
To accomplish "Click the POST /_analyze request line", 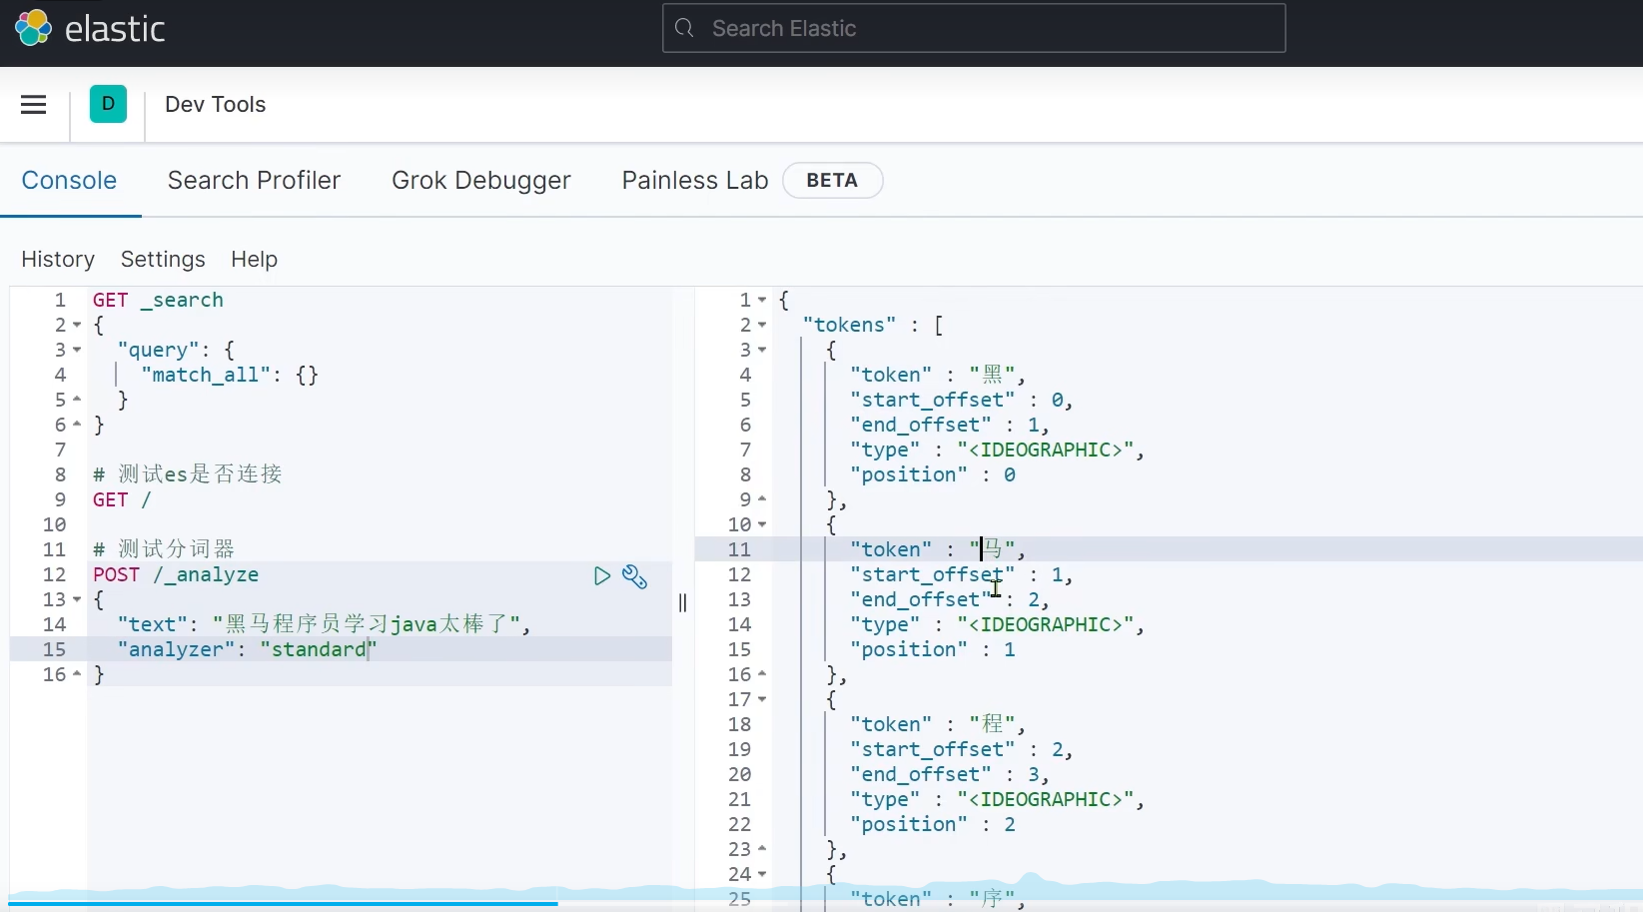I will coord(176,574).
